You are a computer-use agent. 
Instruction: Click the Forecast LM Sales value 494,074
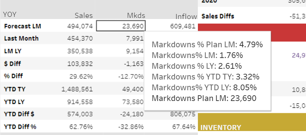[x=80, y=26]
